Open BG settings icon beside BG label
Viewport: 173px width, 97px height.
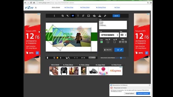(x=116, y=40)
